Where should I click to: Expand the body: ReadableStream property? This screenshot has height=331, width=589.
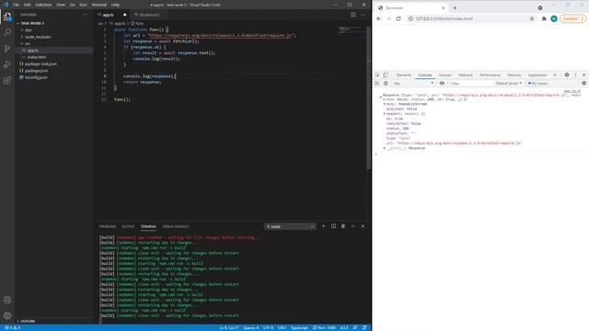click(385, 104)
